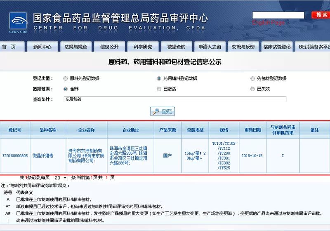Click the review result cell showing I
Screen dimensions: 330x231
coord(283,156)
